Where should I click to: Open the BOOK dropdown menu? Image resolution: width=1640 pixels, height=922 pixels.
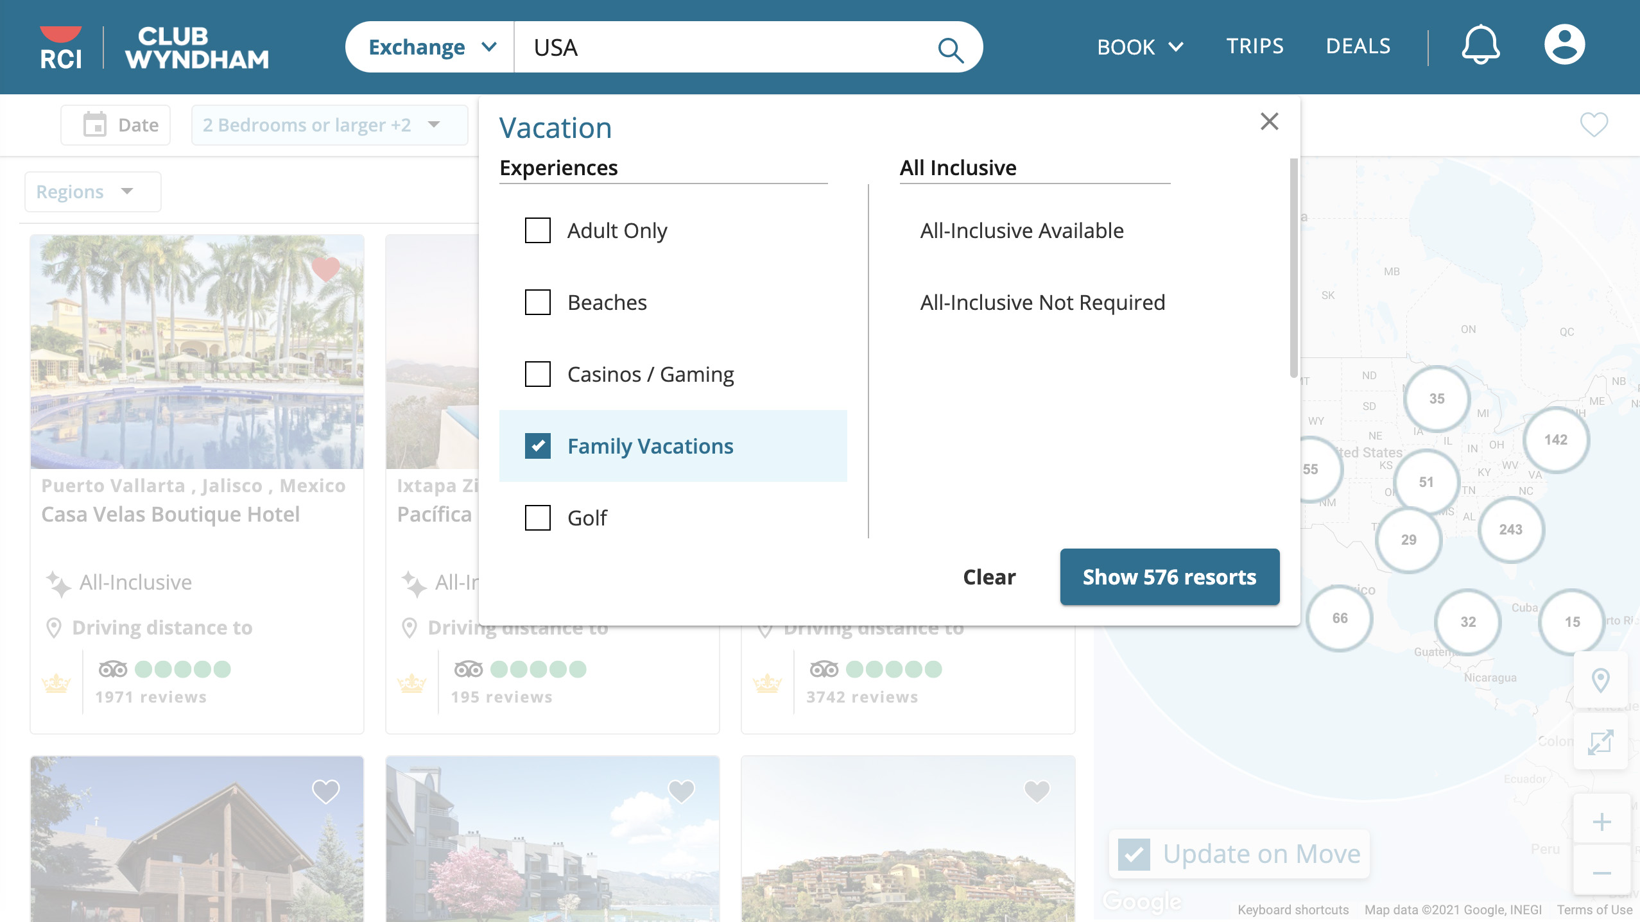(x=1140, y=47)
